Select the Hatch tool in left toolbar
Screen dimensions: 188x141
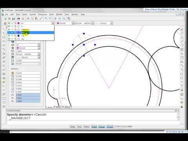click(x=4, y=74)
